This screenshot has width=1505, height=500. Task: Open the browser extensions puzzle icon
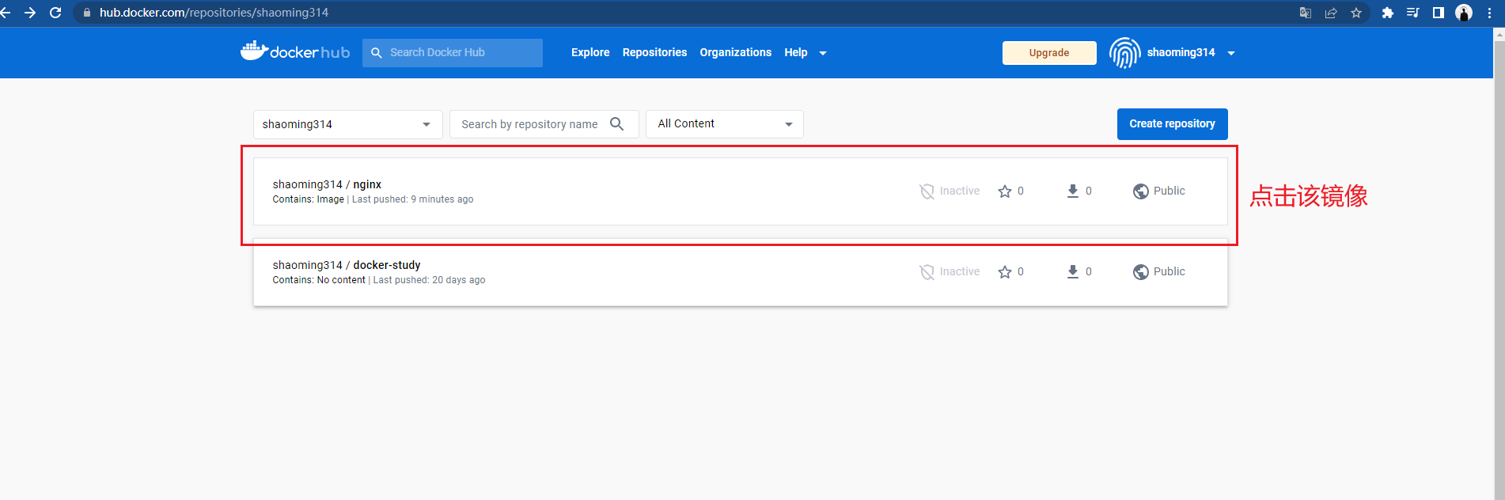(1387, 13)
